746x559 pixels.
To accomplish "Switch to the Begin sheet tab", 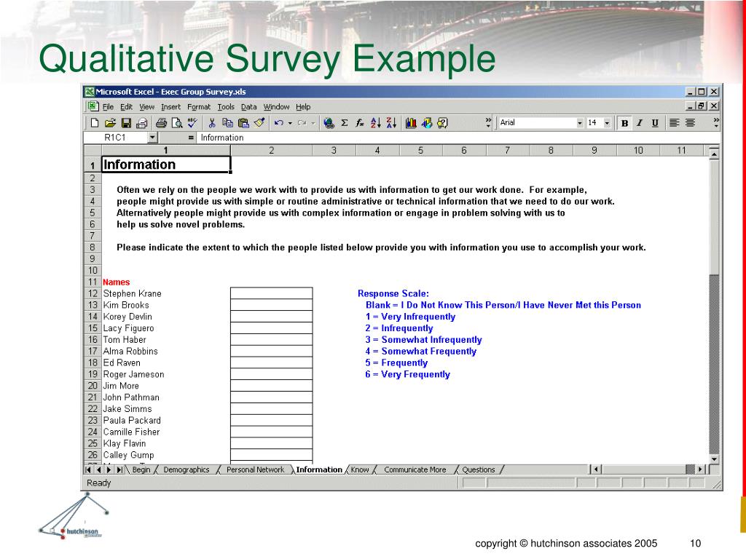I will [141, 469].
